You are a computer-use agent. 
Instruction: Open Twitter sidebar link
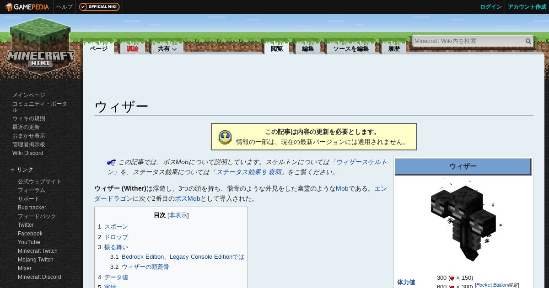tap(26, 225)
